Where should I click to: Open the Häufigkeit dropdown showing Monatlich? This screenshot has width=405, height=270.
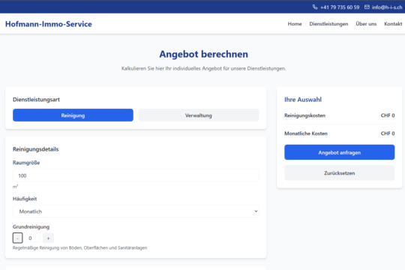[136, 211]
